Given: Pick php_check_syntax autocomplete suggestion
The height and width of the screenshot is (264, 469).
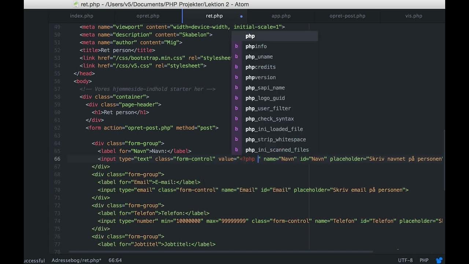Looking at the screenshot, I should [x=269, y=119].
